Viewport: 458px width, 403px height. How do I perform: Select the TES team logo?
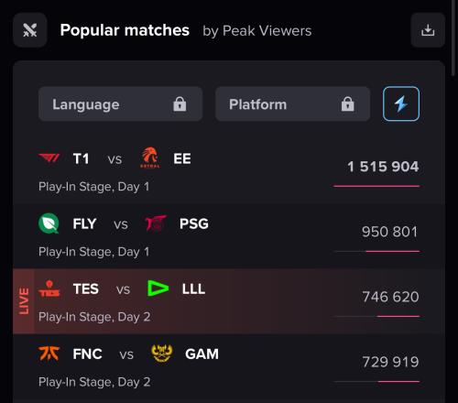(x=49, y=289)
